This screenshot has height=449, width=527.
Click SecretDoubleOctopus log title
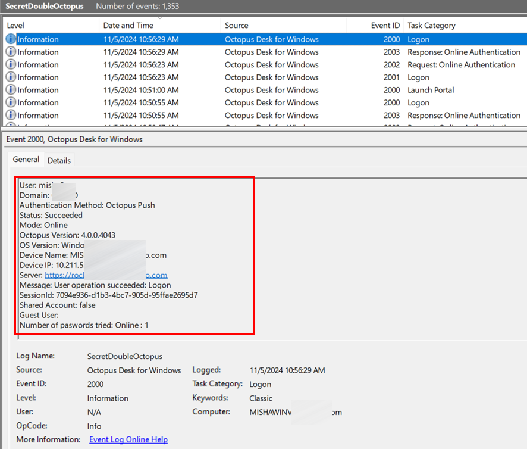point(45,6)
